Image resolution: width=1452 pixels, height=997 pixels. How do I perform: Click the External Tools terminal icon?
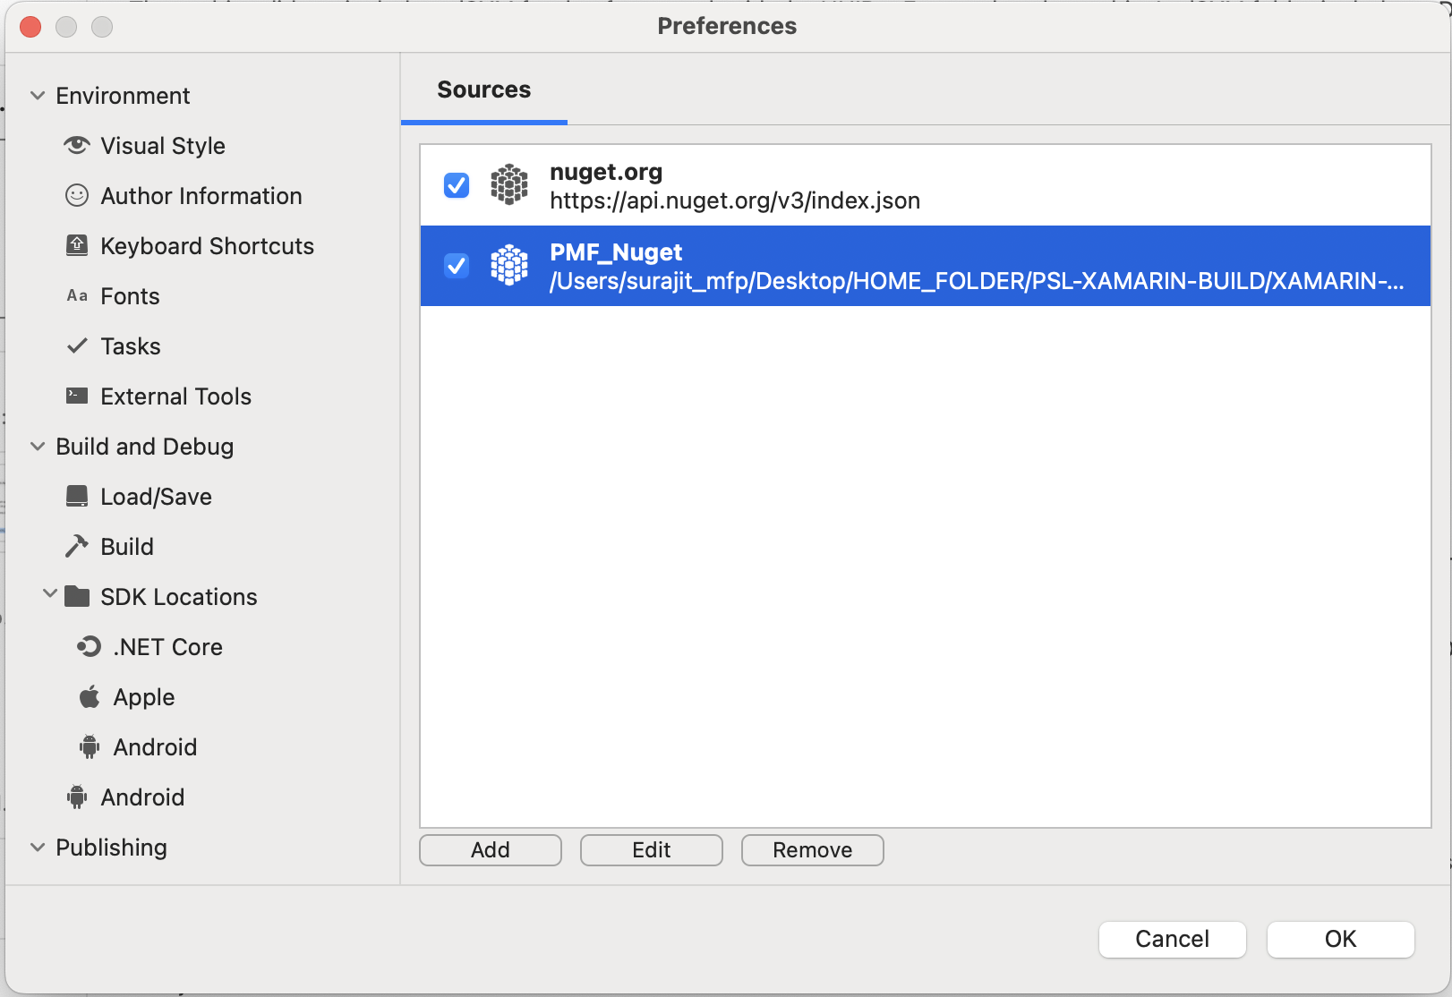click(77, 396)
